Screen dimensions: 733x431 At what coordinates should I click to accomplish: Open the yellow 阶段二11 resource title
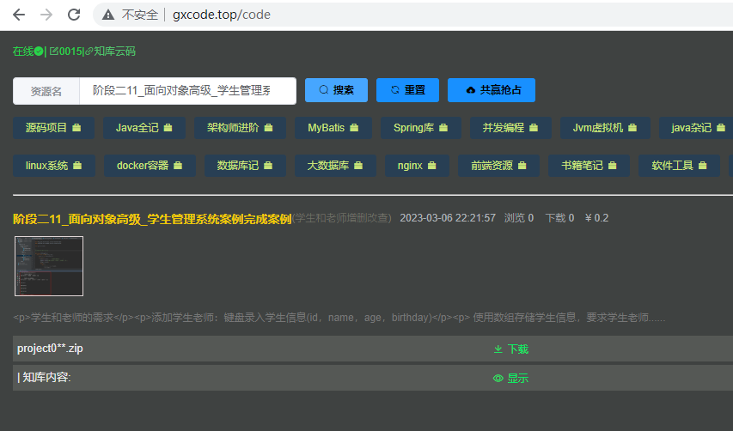pos(152,219)
